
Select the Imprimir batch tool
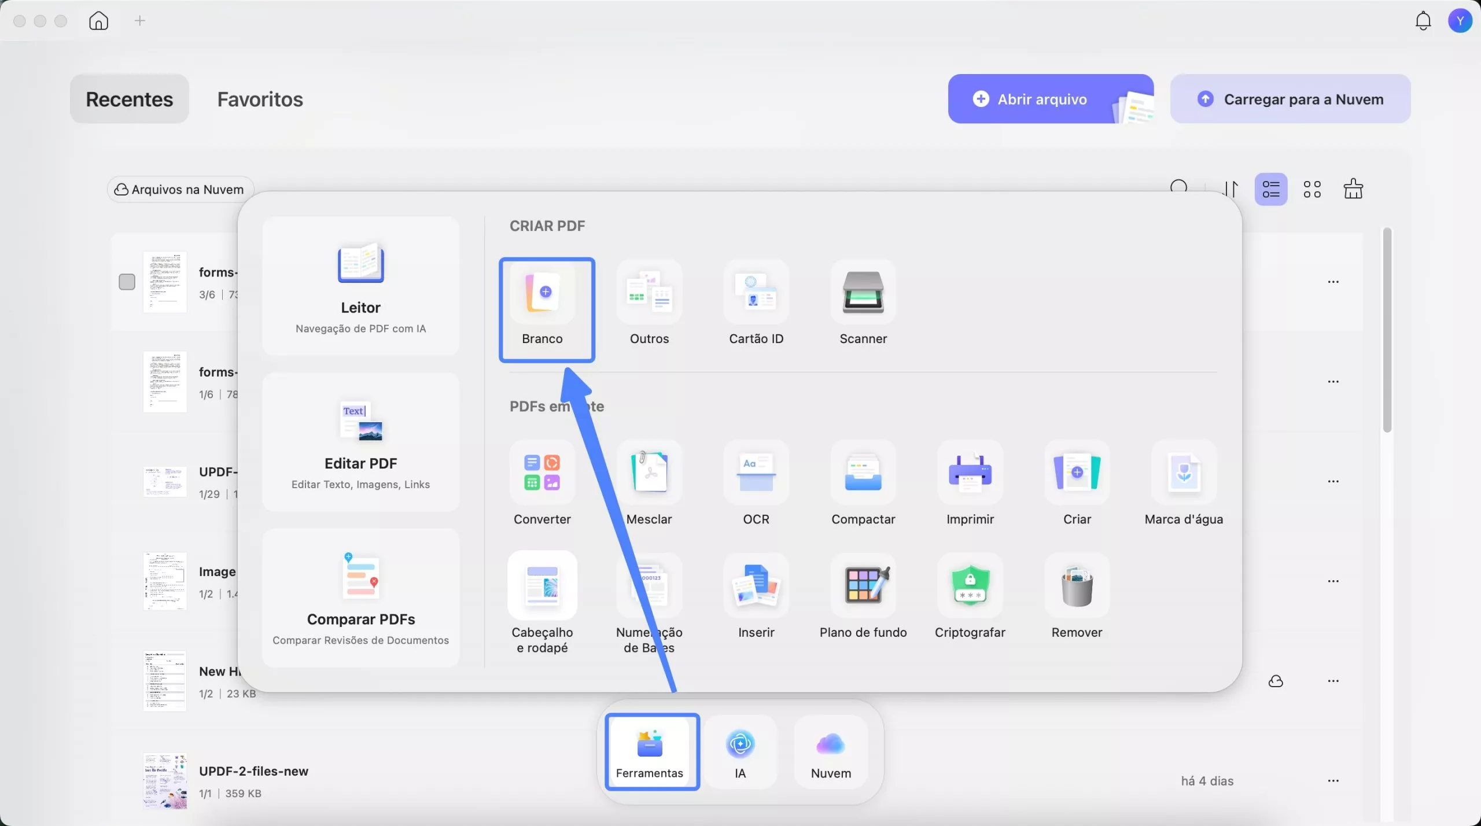coord(970,484)
